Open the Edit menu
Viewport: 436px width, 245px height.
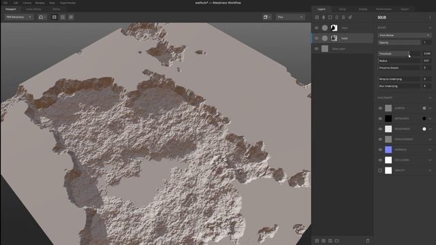click(16, 3)
